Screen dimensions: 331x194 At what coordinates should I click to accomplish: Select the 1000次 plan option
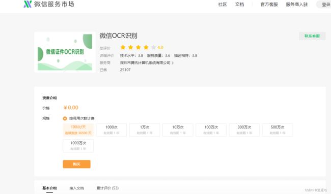112,130
